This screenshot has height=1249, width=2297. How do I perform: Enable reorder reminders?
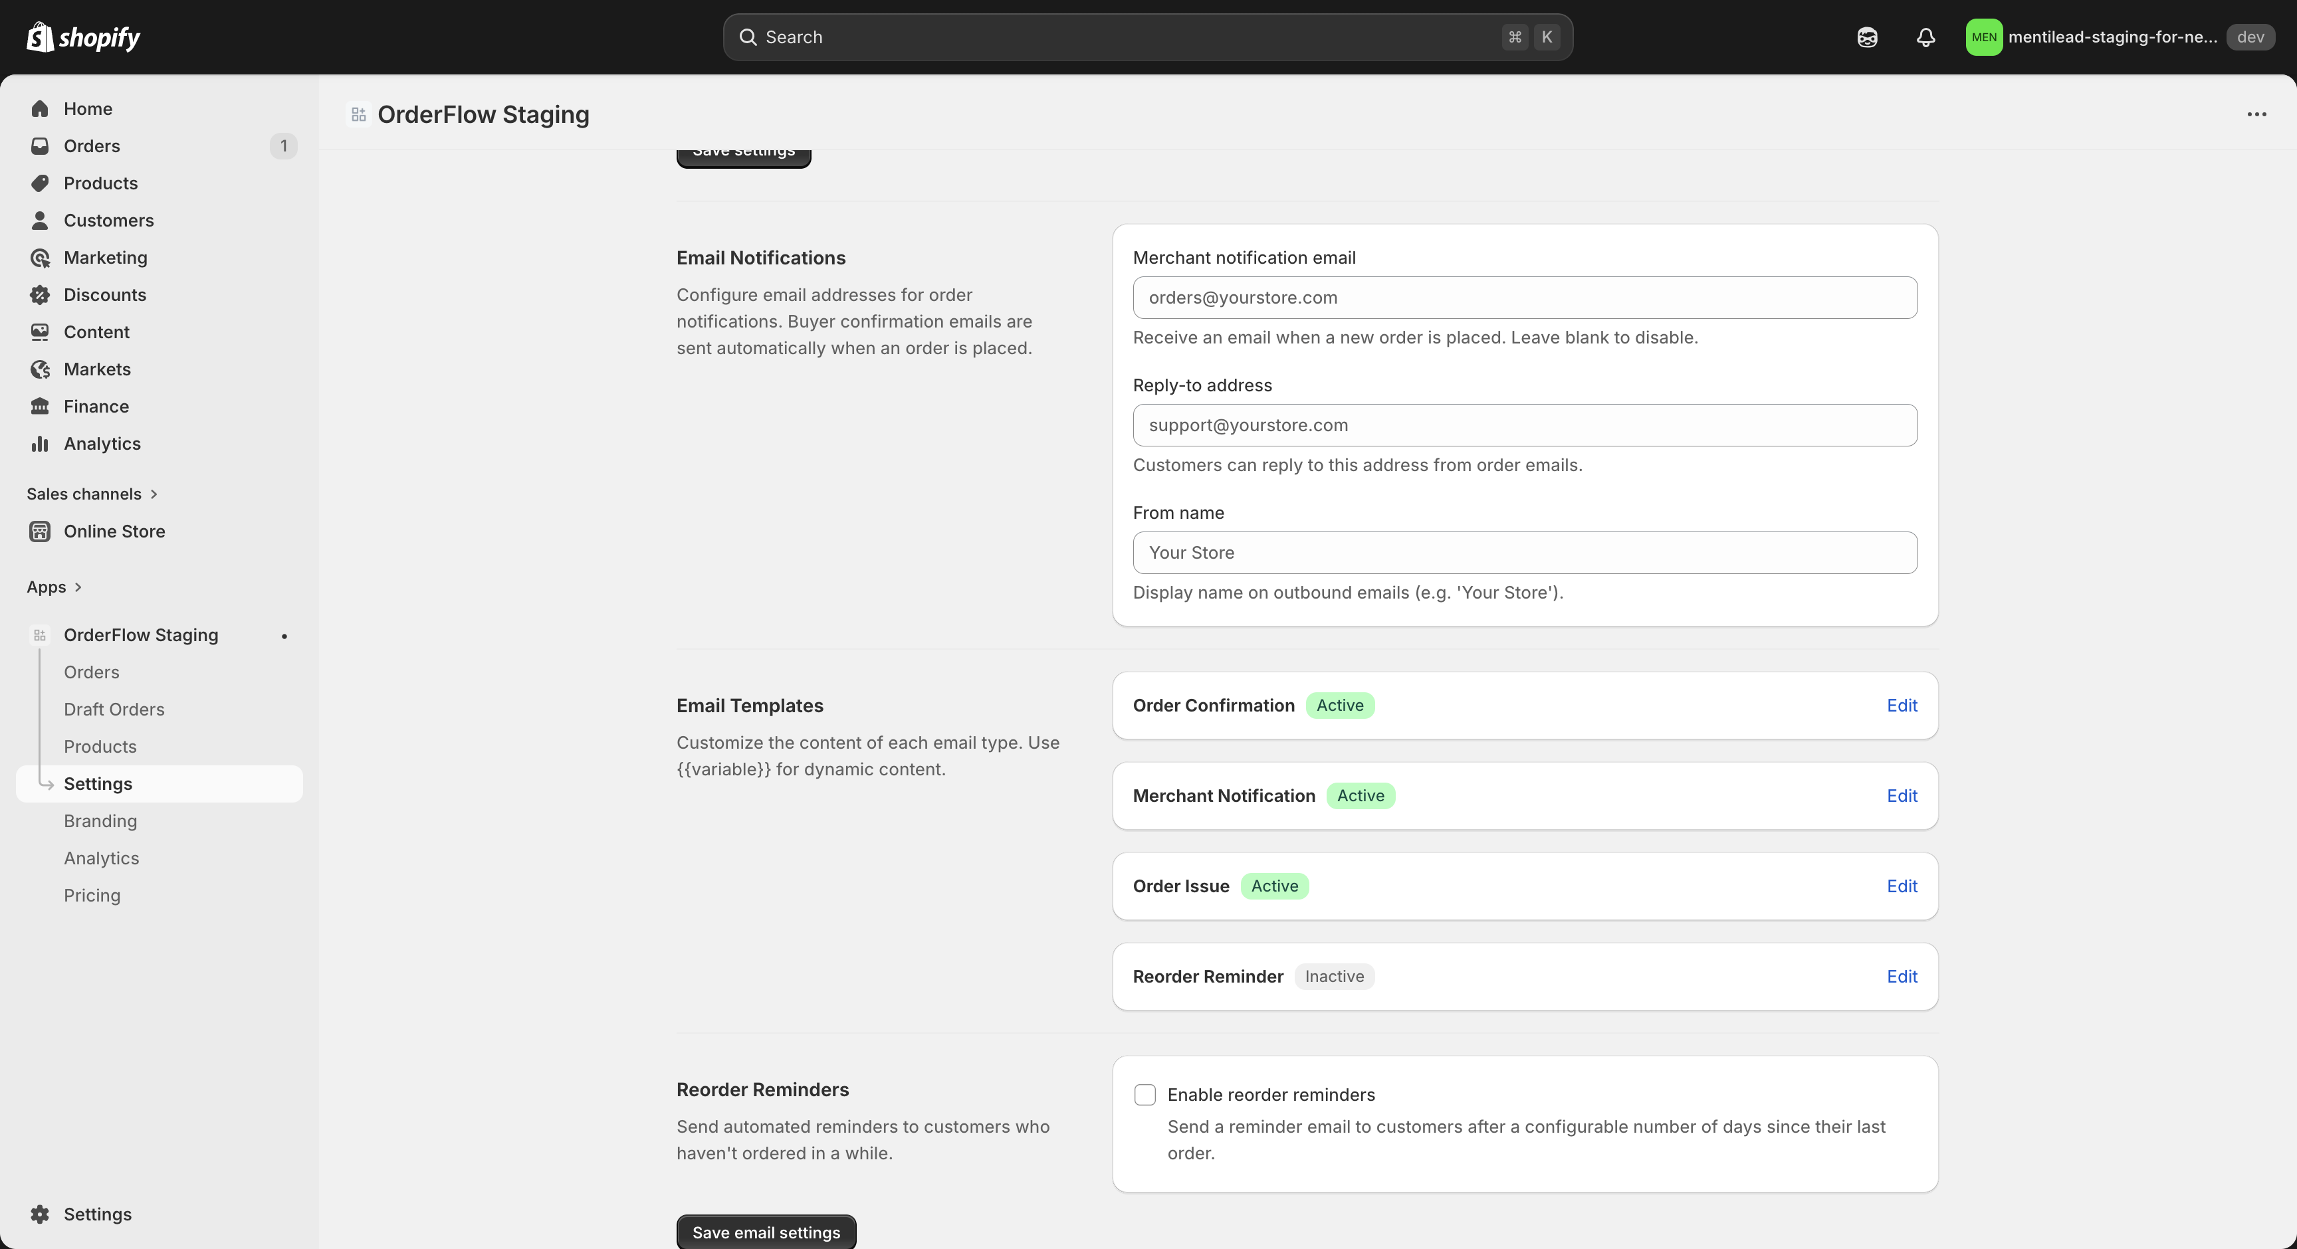[x=1145, y=1095]
